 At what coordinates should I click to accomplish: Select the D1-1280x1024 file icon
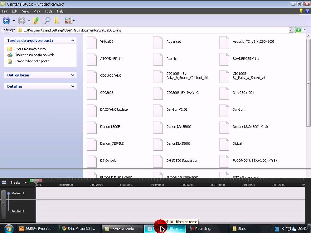[224, 93]
